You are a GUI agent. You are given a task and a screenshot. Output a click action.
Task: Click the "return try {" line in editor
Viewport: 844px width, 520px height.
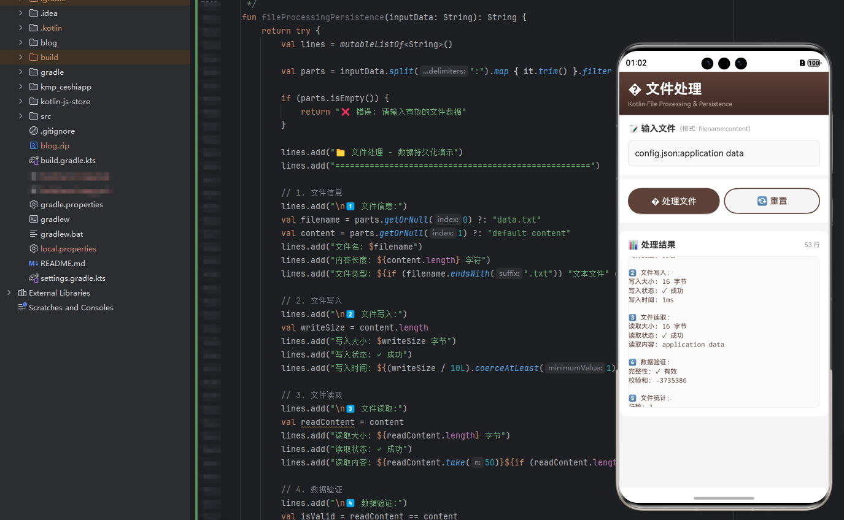pyautogui.click(x=291, y=31)
